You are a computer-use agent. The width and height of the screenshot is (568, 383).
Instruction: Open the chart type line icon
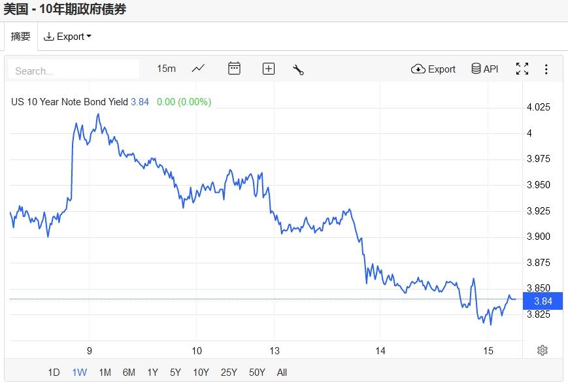pos(199,69)
